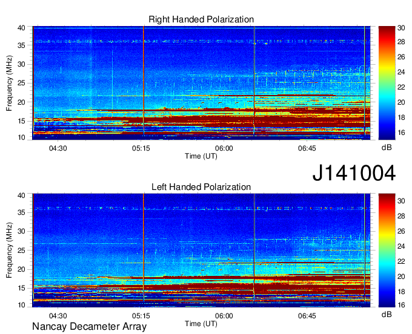Viewport: 412px width, 334px height.
Task: Click the top plot's color scale bar
Action: pyautogui.click(x=387, y=83)
